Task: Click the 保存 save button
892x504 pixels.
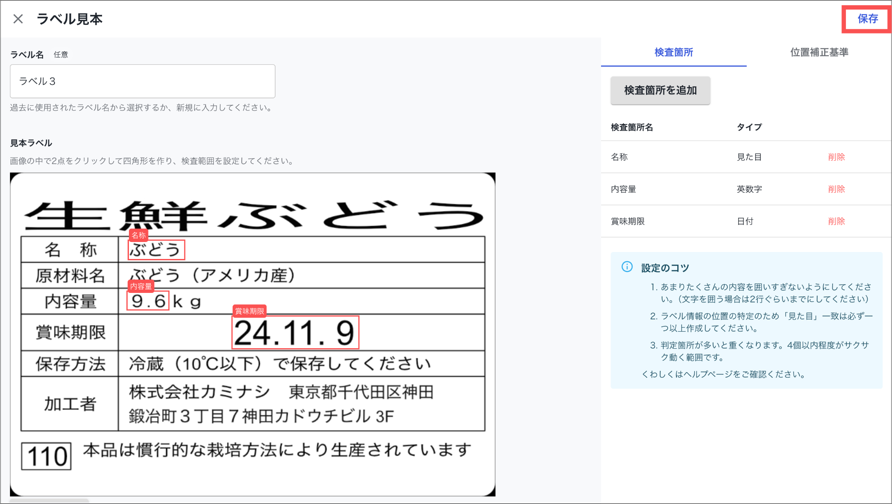Action: click(x=867, y=19)
